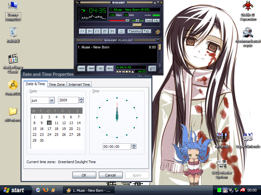Launch the PowerISO desktop icon

(x=13, y=88)
